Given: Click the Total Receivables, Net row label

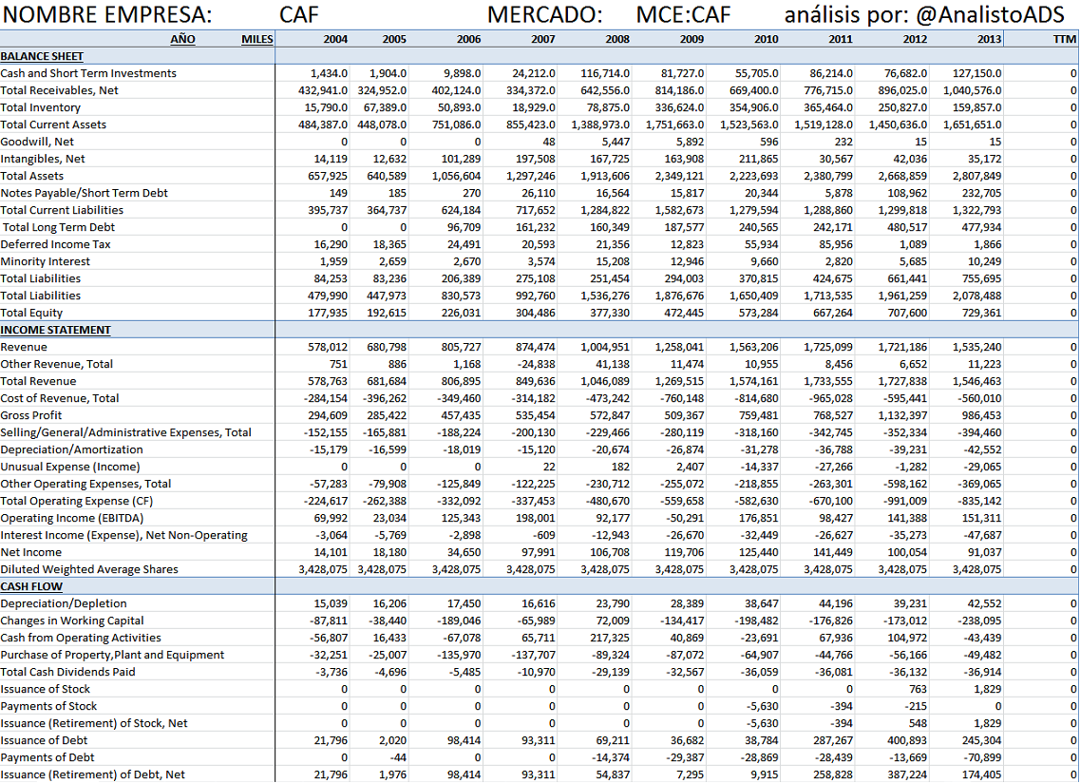Looking at the screenshot, I should coord(59,90).
